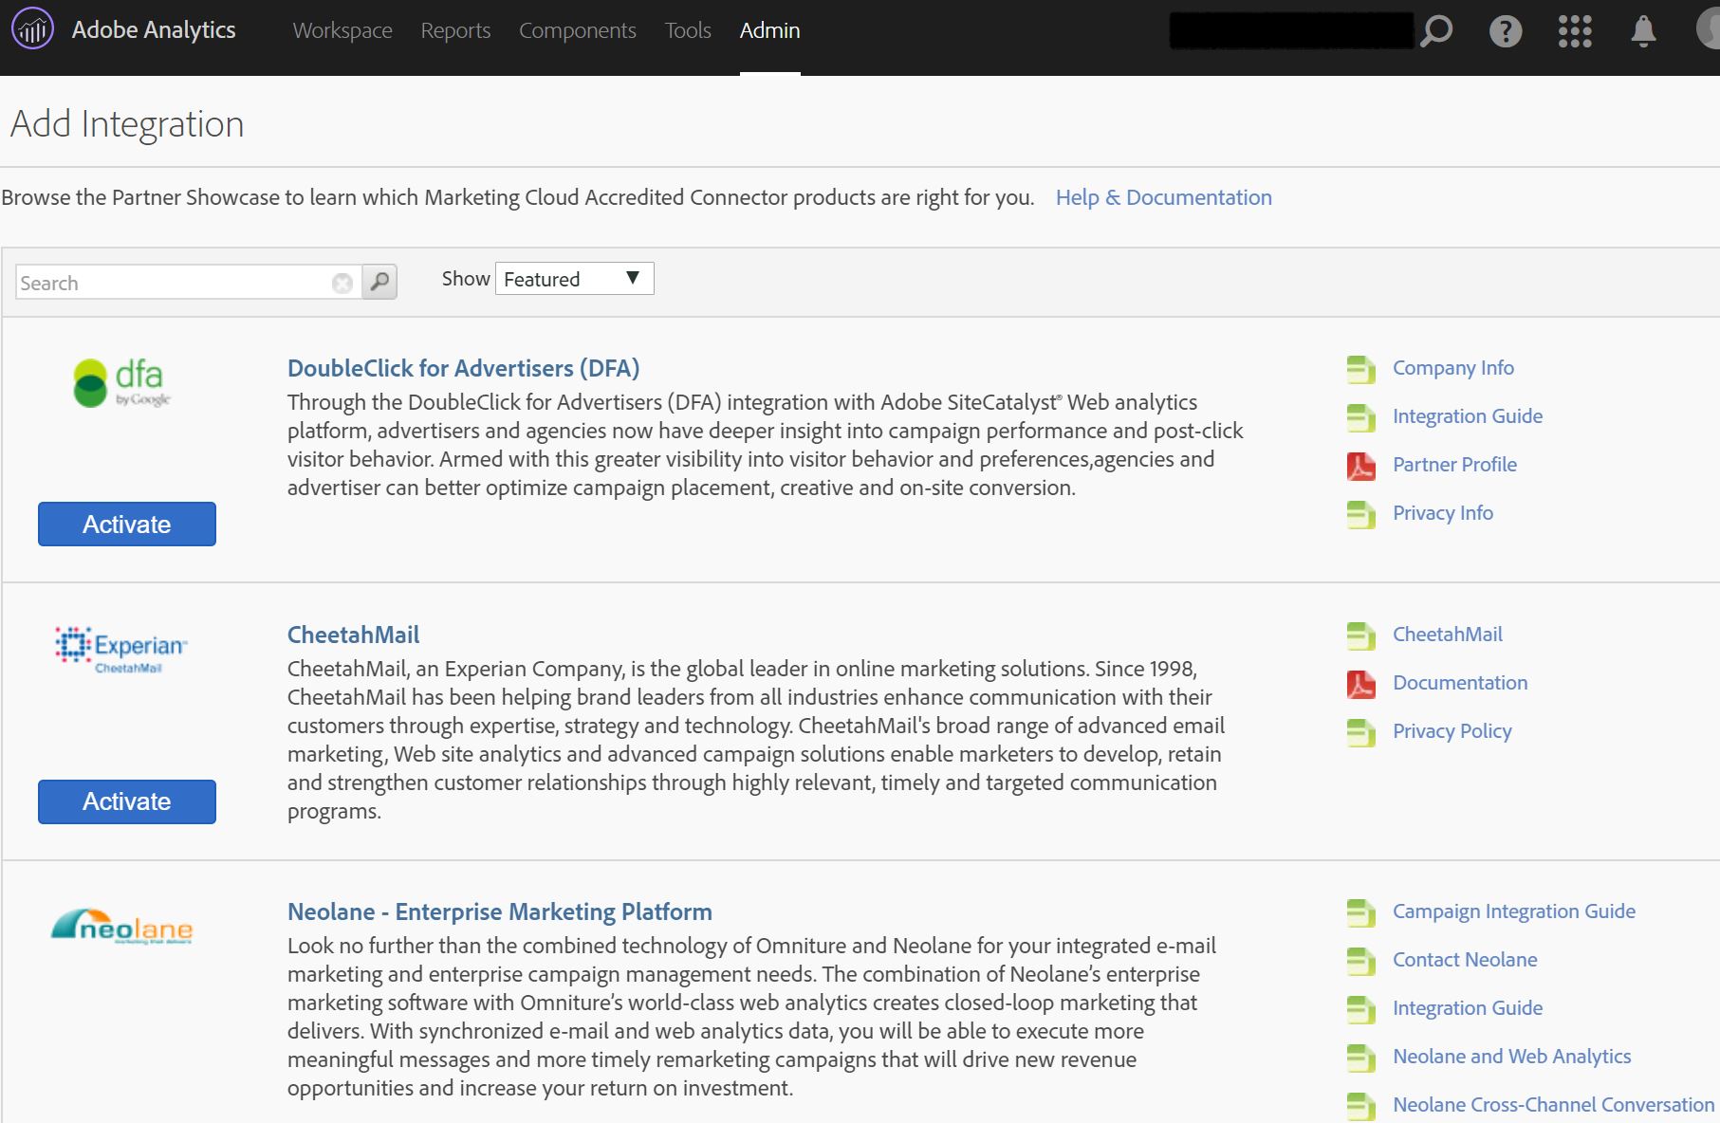Open the app switcher grid icon
The image size is (1720, 1123).
point(1574,31)
